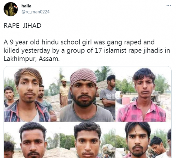Open the bottom-left photo in the image grid

coord(32,140)
